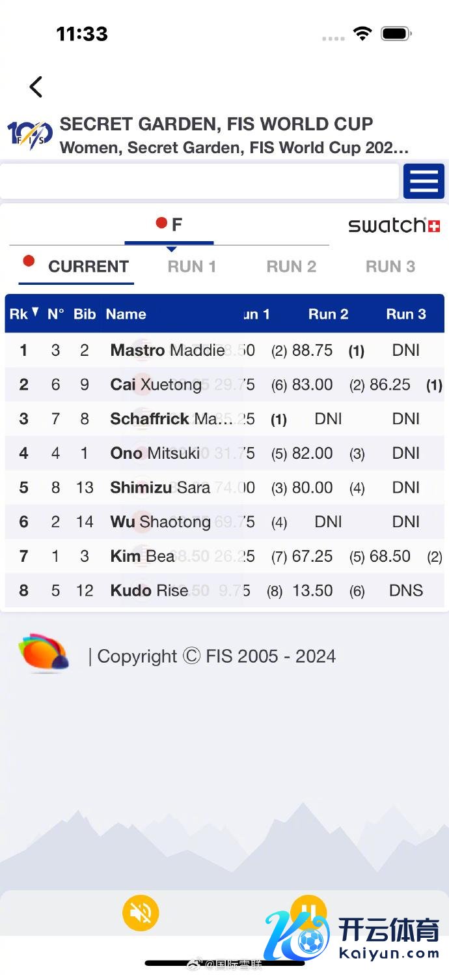Tap the Wi-Fi status icon

(362, 33)
